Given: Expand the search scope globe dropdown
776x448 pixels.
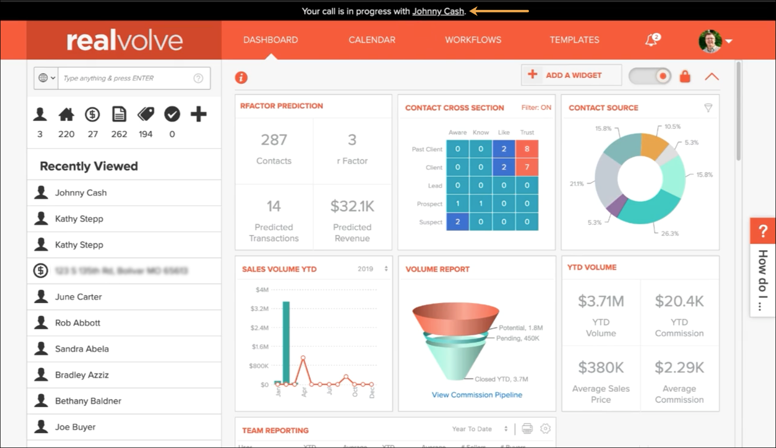Looking at the screenshot, I should [46, 78].
